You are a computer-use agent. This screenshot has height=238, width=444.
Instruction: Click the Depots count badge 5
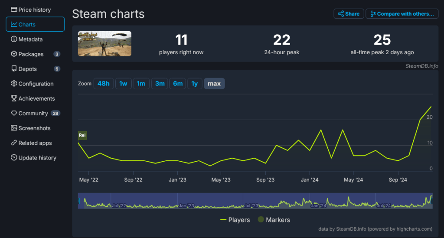point(57,69)
